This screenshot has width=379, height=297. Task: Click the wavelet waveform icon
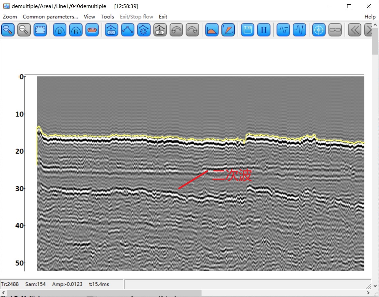(283, 30)
